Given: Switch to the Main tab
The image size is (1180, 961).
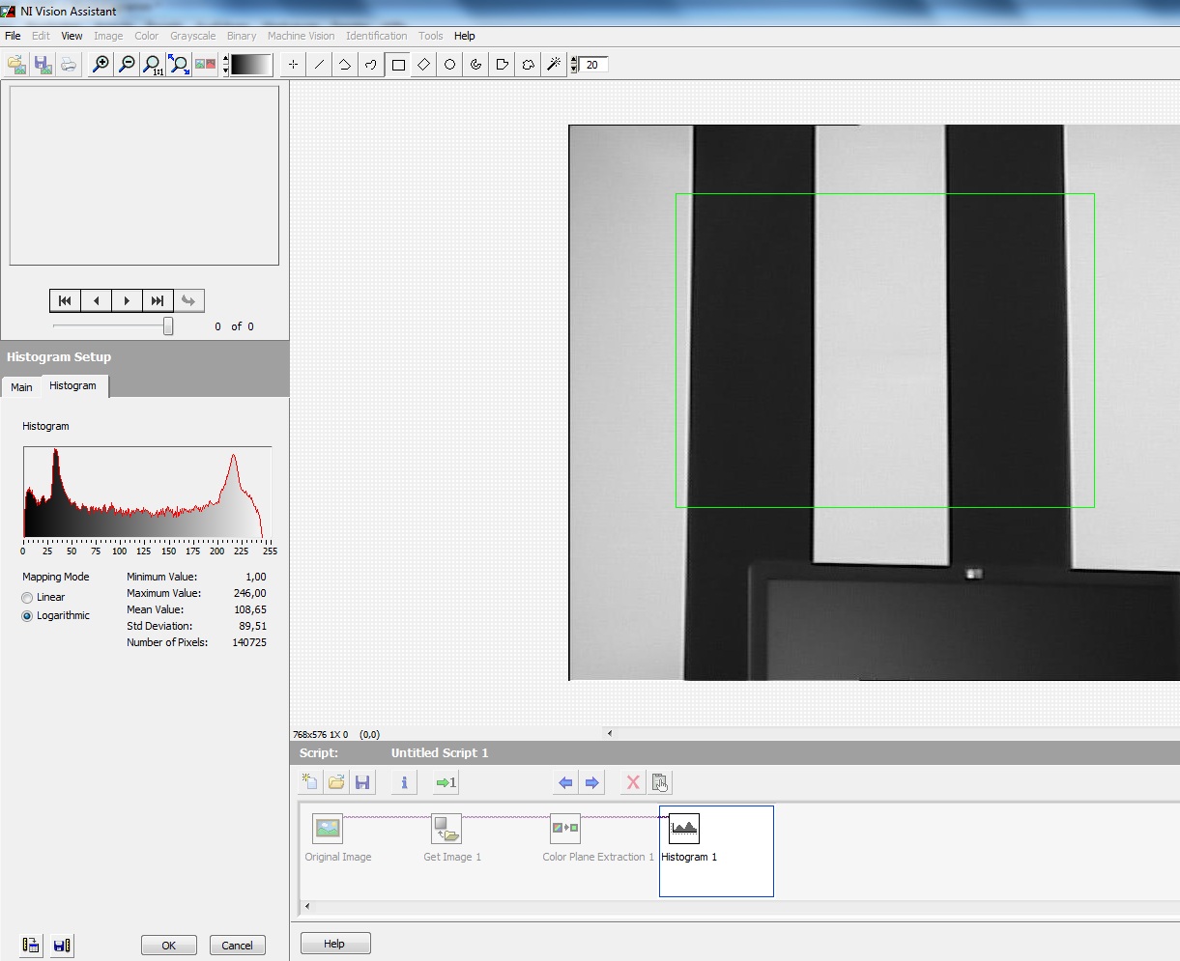Looking at the screenshot, I should pyautogui.click(x=21, y=387).
